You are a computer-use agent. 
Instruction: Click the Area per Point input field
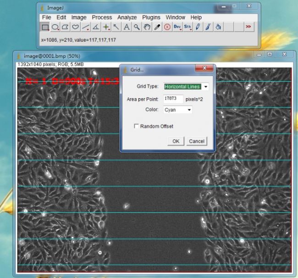[173, 99]
